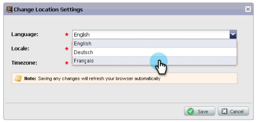Screen dimensions: 257x122
Task: Click the Language field showing English
Action: pyautogui.click(x=151, y=34)
